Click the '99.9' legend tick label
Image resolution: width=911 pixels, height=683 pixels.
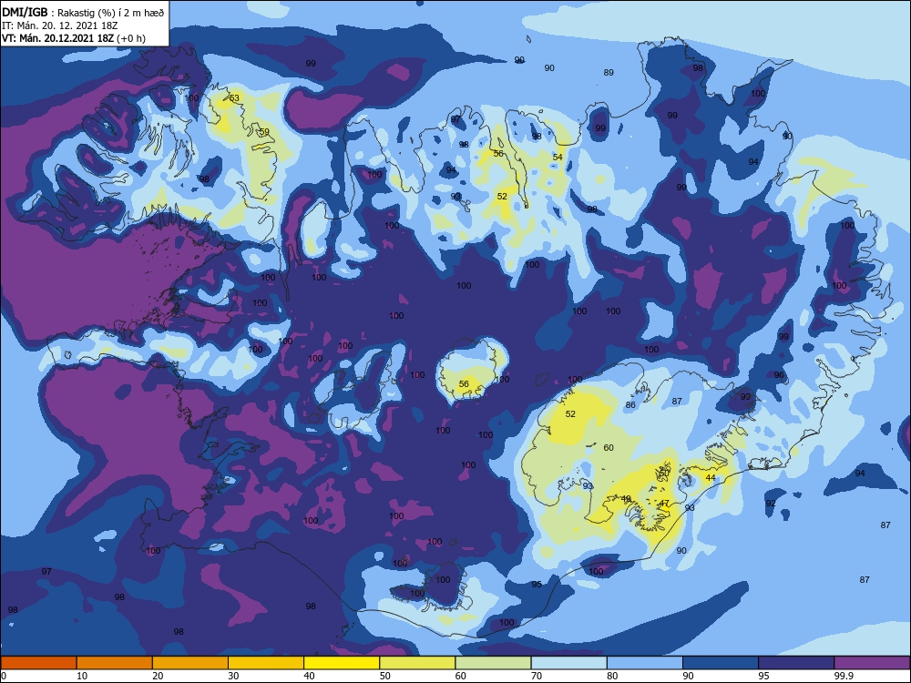click(x=844, y=676)
